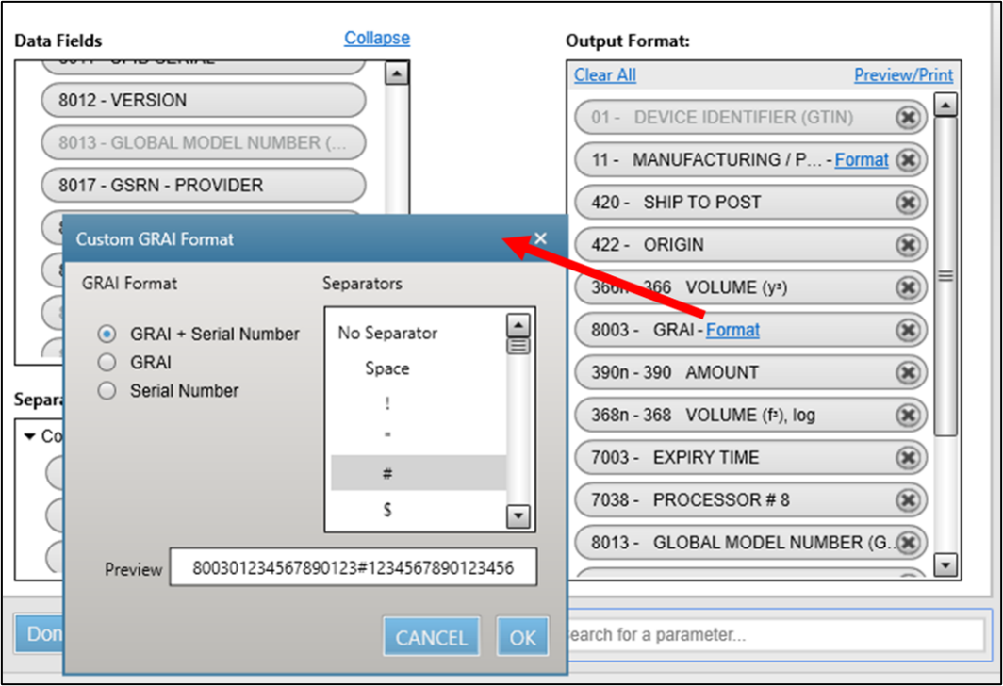This screenshot has width=1003, height=686.
Task: Select the 8017 - GSRN - PROVIDER data field
Action: pos(204,186)
